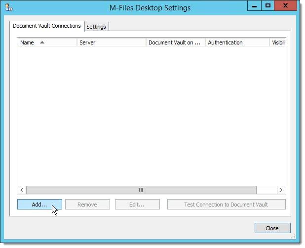The width and height of the screenshot is (305, 248).
Task: Click the cut-off Visibility column header
Action: pyautogui.click(x=277, y=42)
